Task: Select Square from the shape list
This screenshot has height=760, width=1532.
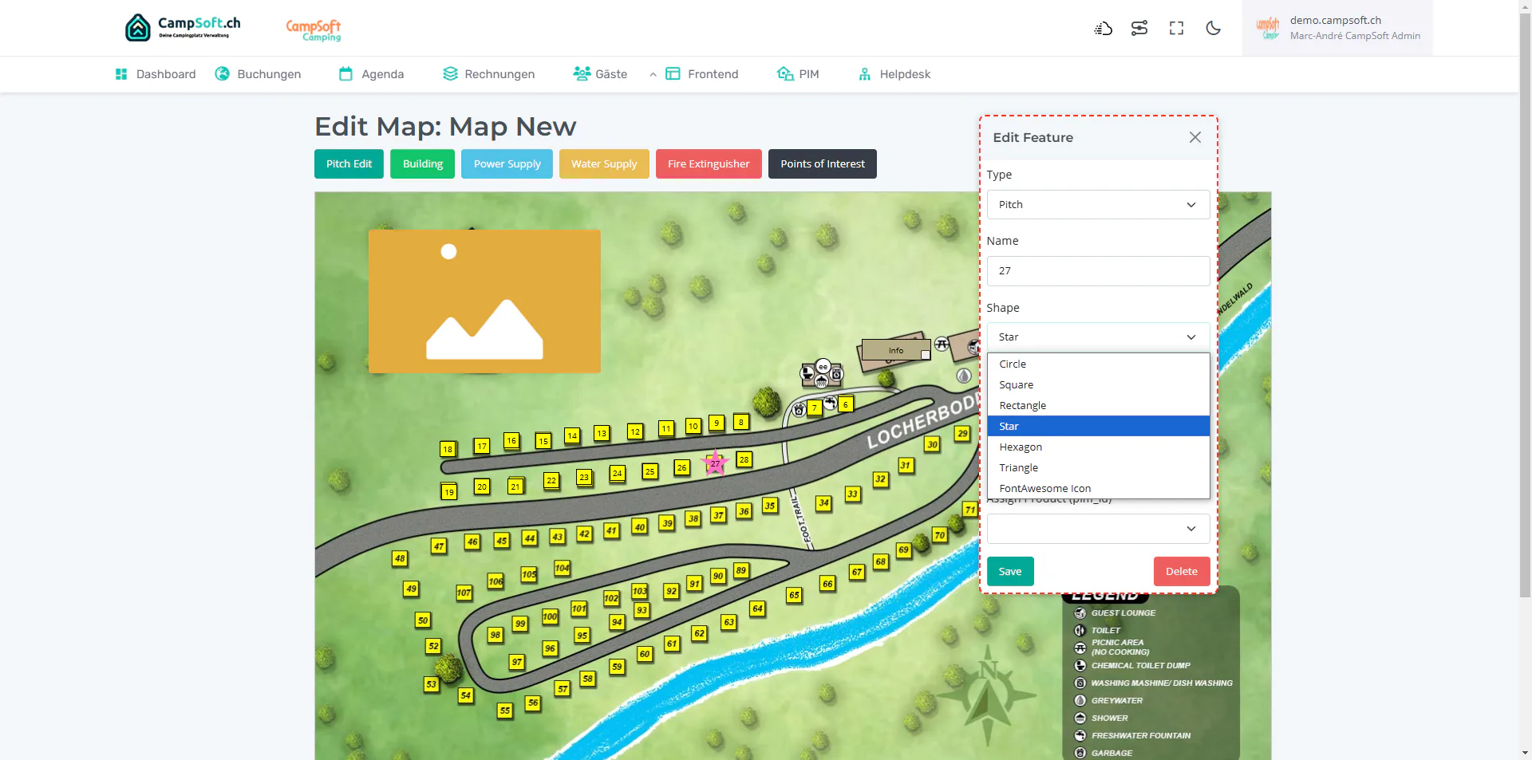Action: [x=1098, y=385]
